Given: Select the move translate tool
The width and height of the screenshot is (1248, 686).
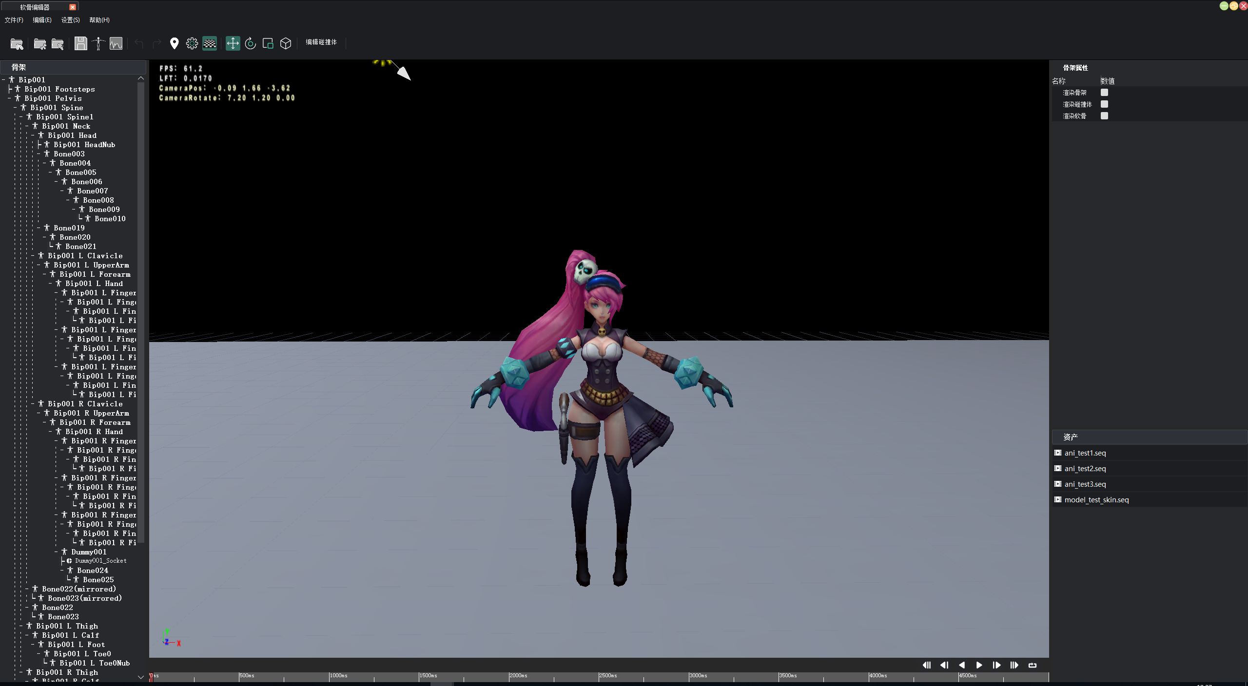Looking at the screenshot, I should coord(233,43).
